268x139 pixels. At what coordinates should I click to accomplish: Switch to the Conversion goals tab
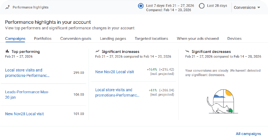pos(76,39)
